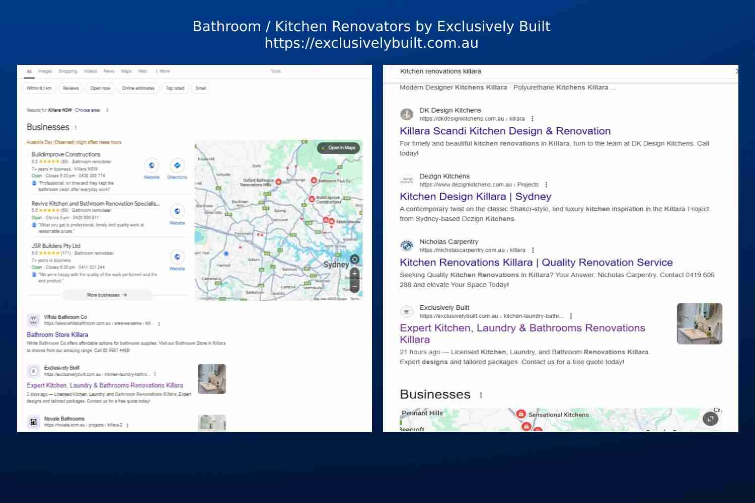755x503 pixels.
Task: Open options dots for Dezign Kitchens result
Action: 546,185
